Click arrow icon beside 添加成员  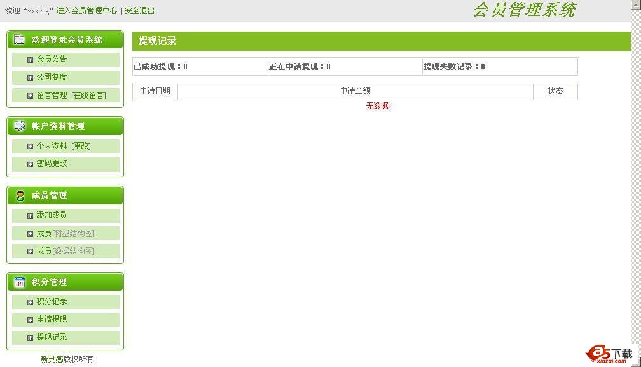click(30, 216)
